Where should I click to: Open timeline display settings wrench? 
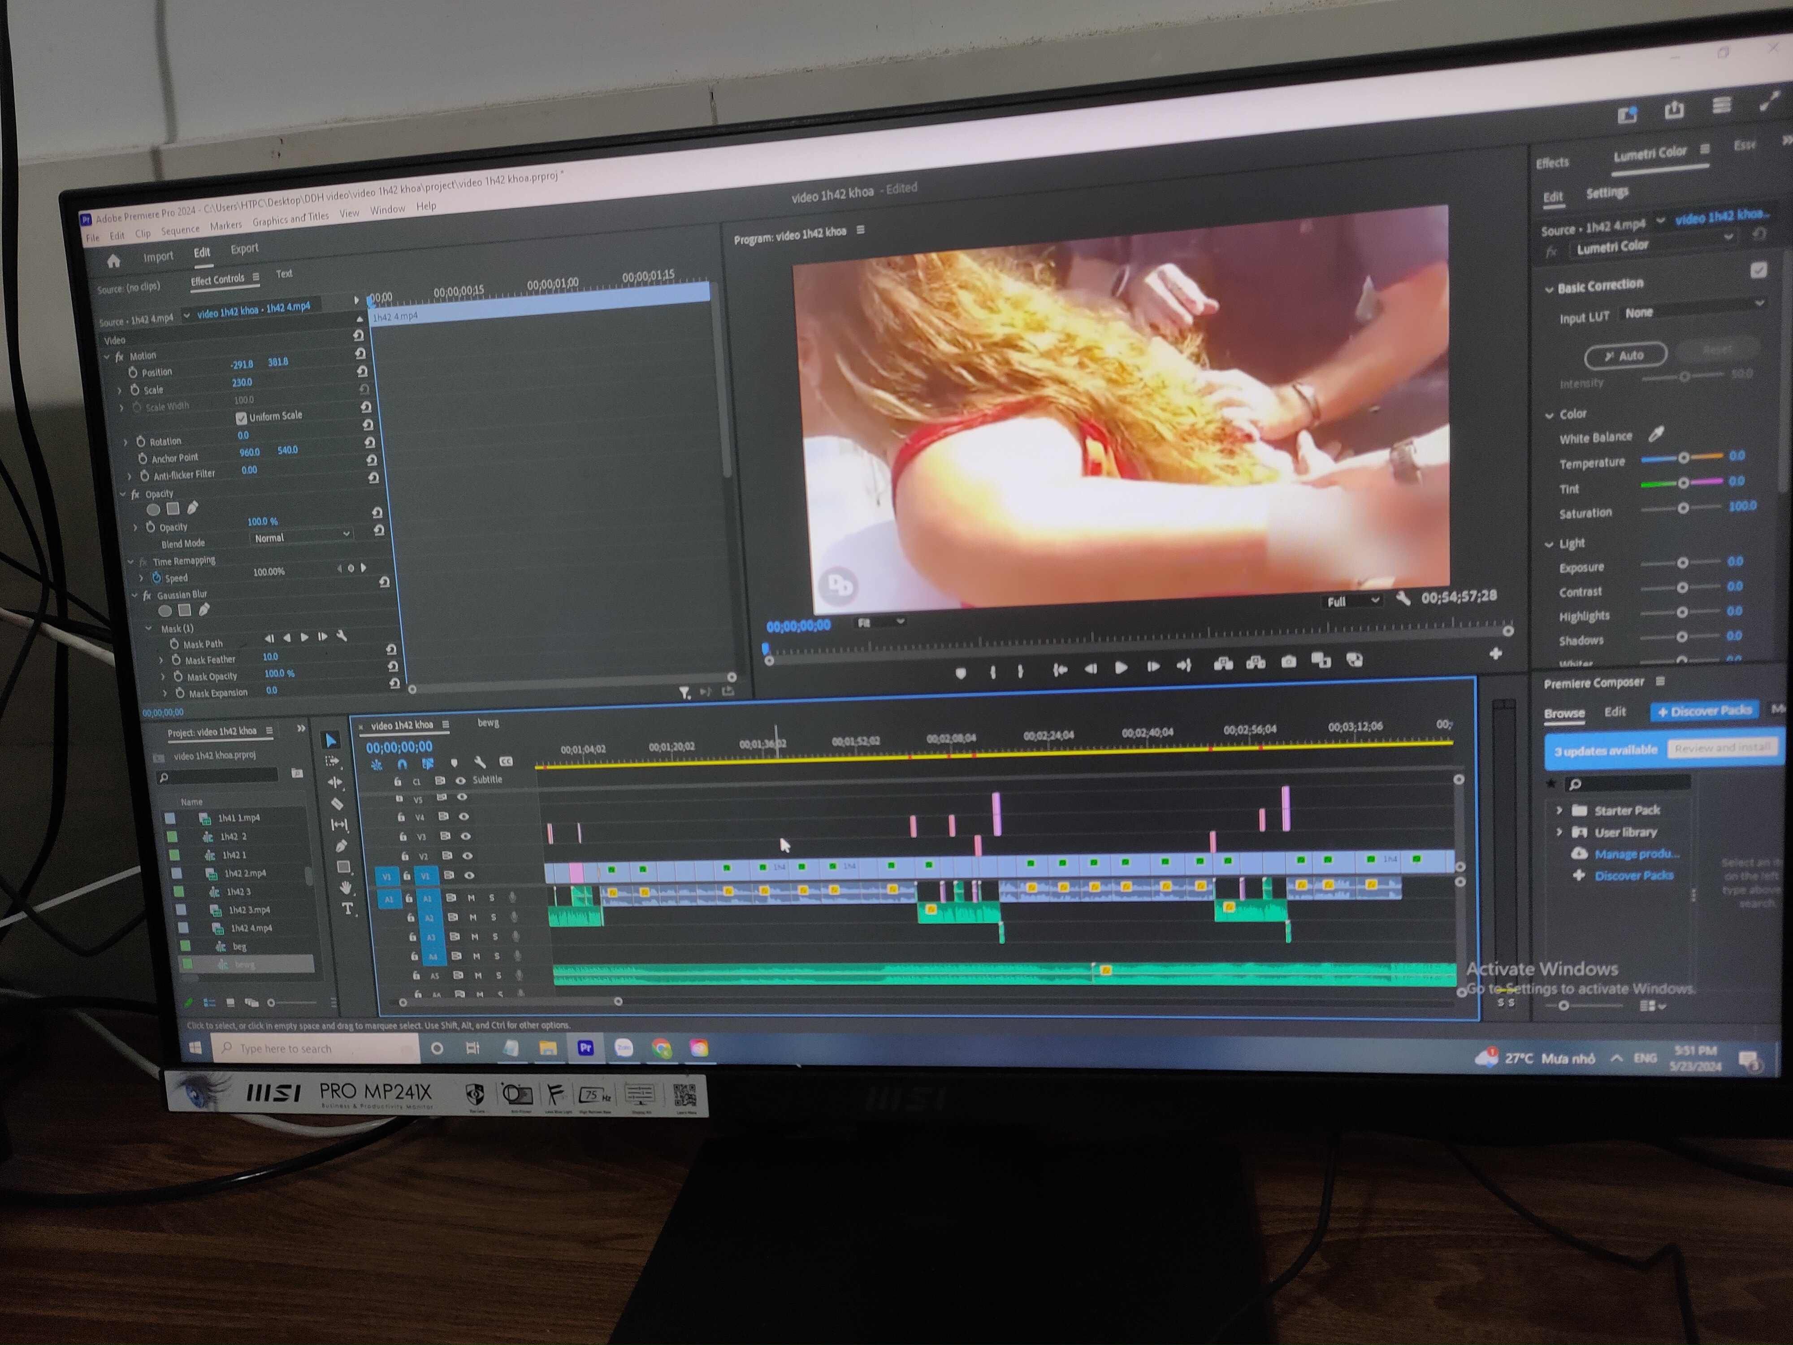(x=480, y=762)
